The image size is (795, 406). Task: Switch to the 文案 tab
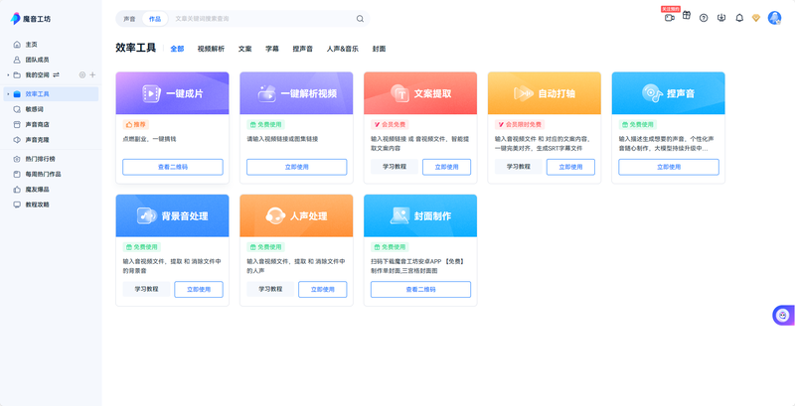pyautogui.click(x=244, y=49)
